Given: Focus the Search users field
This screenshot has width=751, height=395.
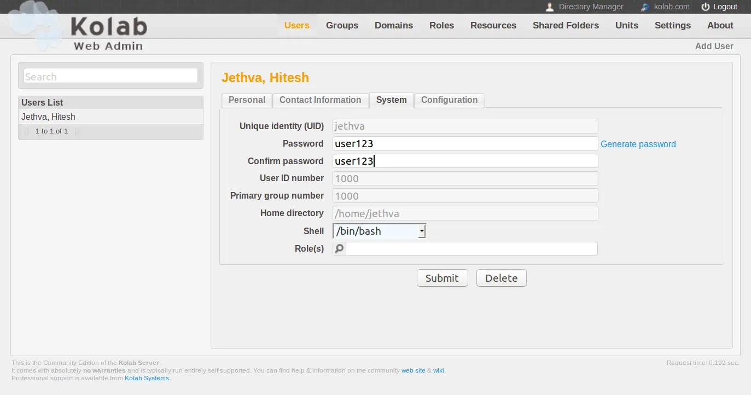Looking at the screenshot, I should coord(110,76).
